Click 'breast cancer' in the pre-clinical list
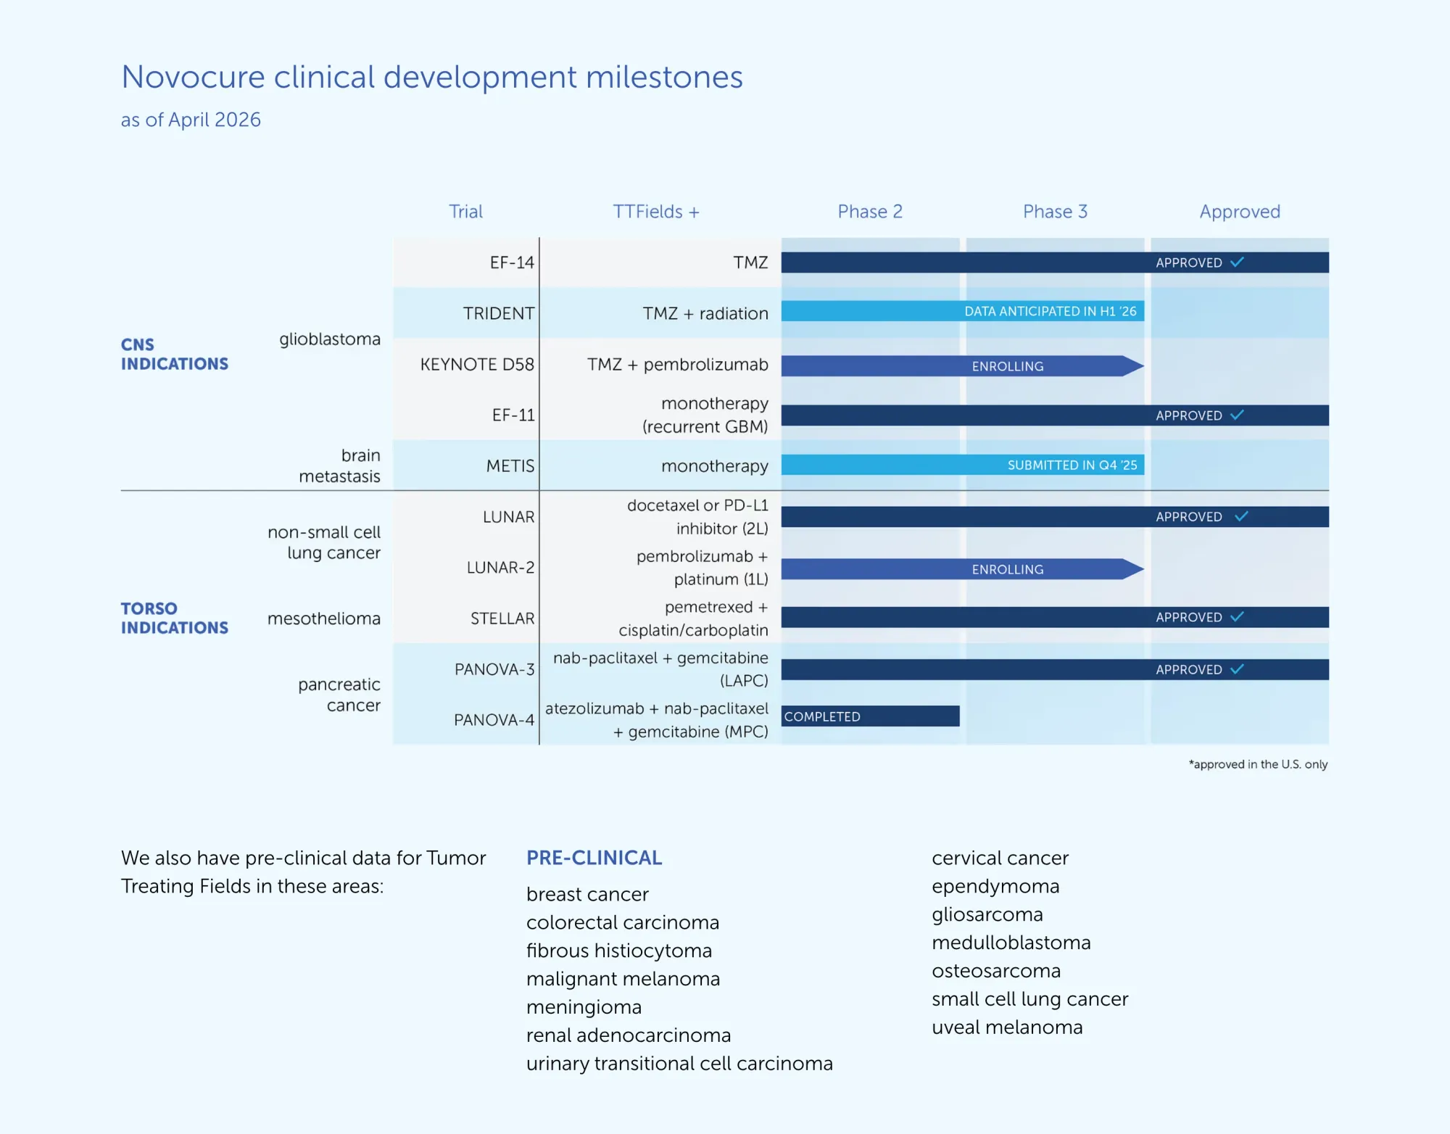Screen dimensions: 1450x1134 tap(587, 894)
